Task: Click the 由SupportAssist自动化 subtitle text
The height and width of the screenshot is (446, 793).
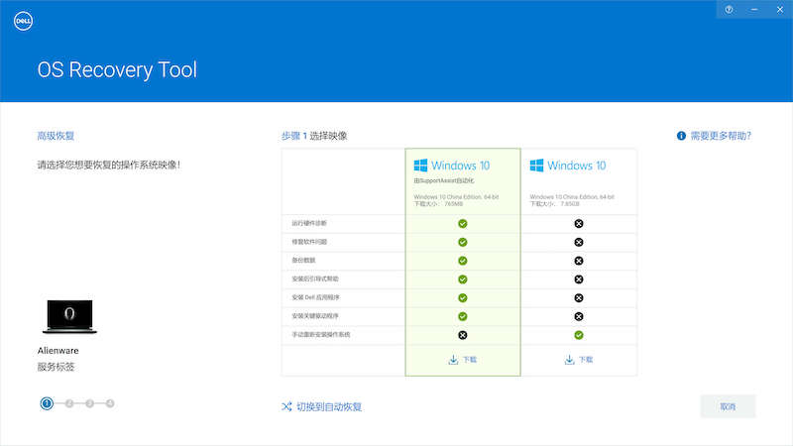Action: (x=444, y=180)
